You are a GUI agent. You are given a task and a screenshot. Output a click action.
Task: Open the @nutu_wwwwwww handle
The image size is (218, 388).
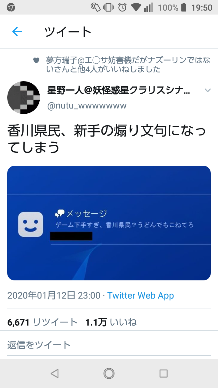coord(87,106)
